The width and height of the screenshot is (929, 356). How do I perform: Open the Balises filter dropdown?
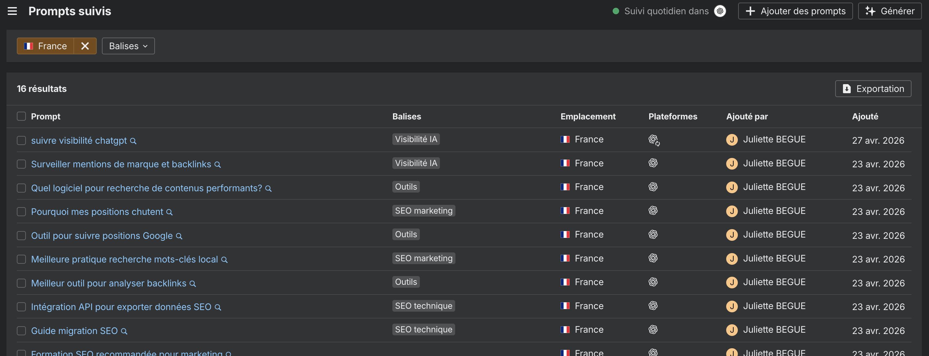128,46
